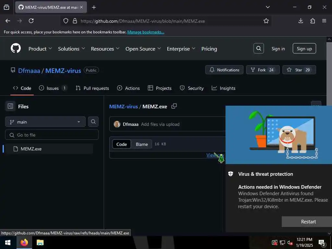The height and width of the screenshot is (249, 332).
Task: Click muted volume icon in system tray
Action: [290, 243]
